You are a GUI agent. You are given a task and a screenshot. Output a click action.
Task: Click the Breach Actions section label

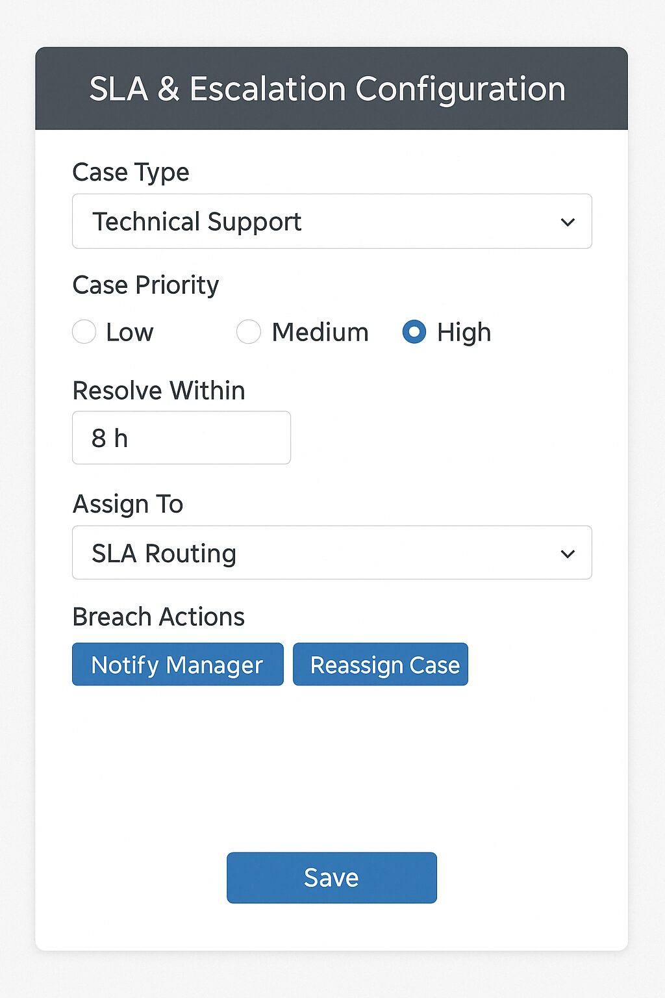[x=158, y=617]
